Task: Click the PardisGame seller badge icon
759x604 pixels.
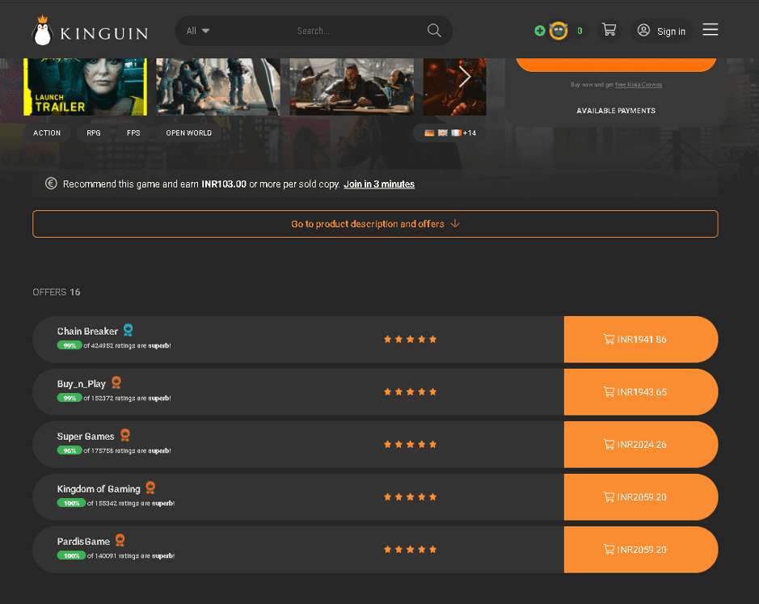Action: pos(120,540)
